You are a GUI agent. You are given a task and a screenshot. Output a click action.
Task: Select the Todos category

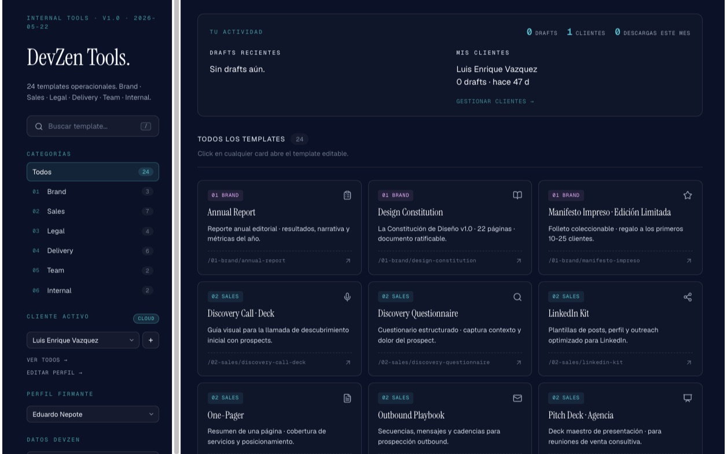93,172
